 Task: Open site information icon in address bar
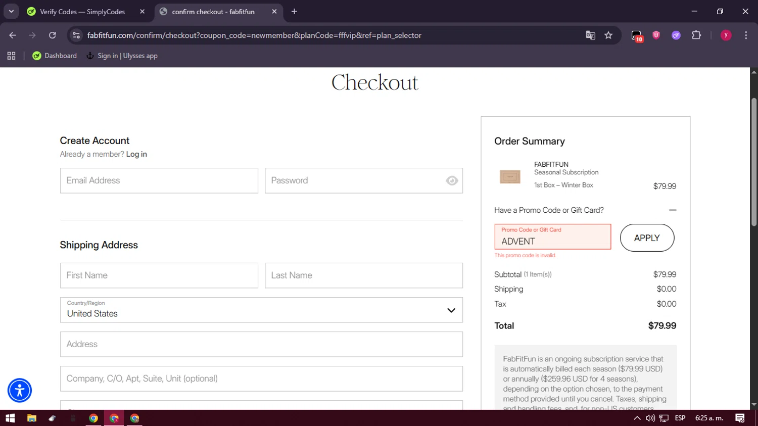[76, 35]
